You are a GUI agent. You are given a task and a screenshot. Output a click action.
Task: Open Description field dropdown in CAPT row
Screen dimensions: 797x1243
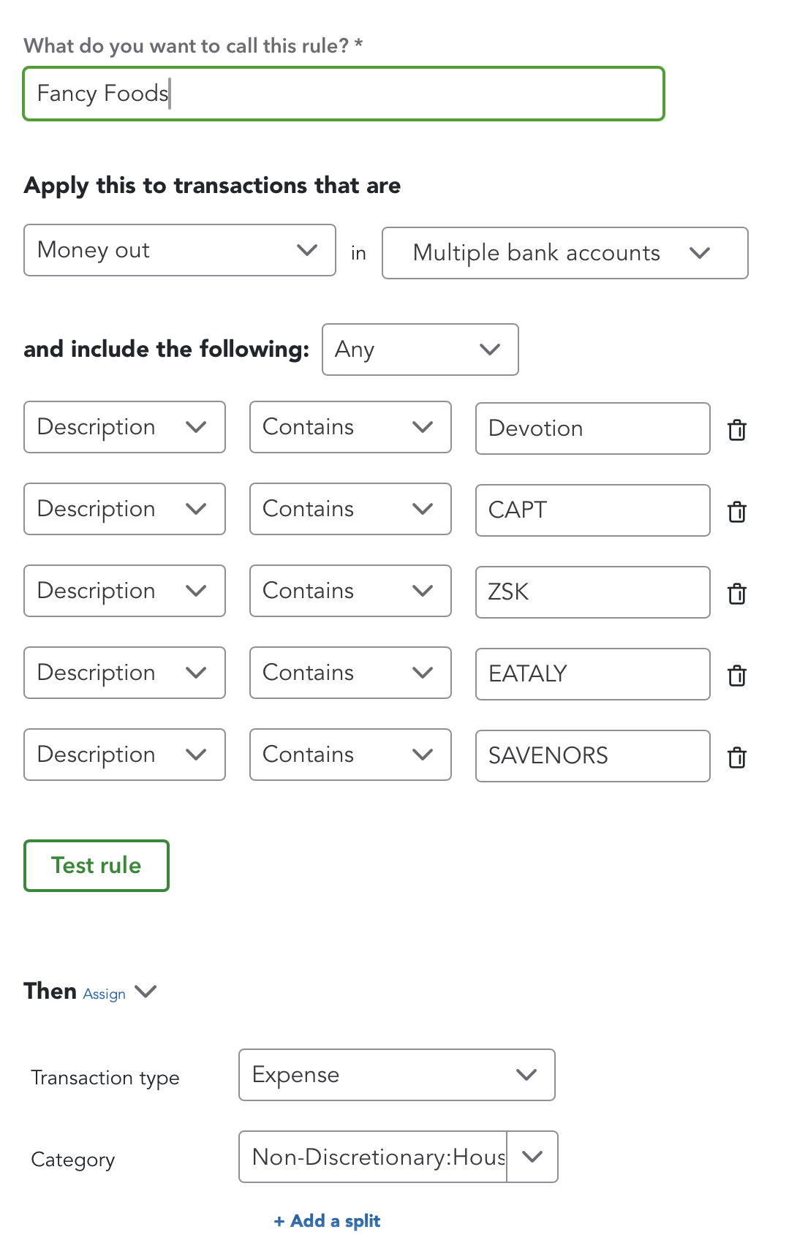[x=124, y=509]
